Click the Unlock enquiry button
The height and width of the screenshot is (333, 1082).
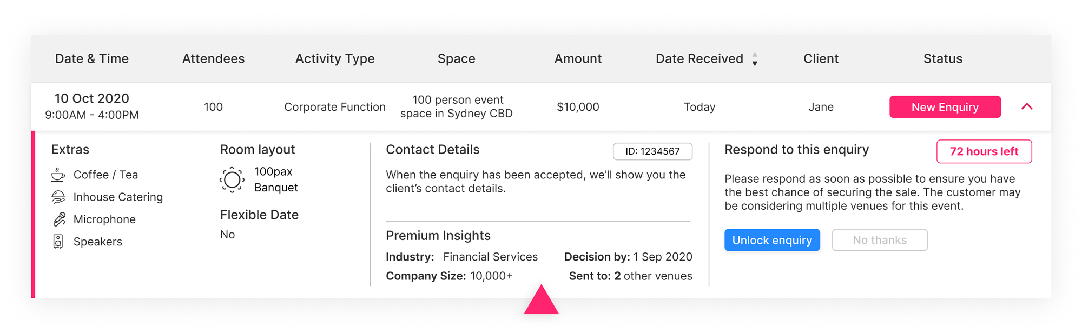(772, 240)
